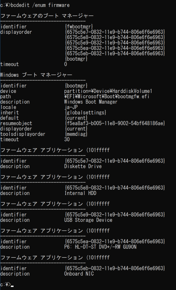Viewport: 176px width, 290px height.
Task: Click the {memdiag} toolsdisplayorder value
Action: coord(76,134)
